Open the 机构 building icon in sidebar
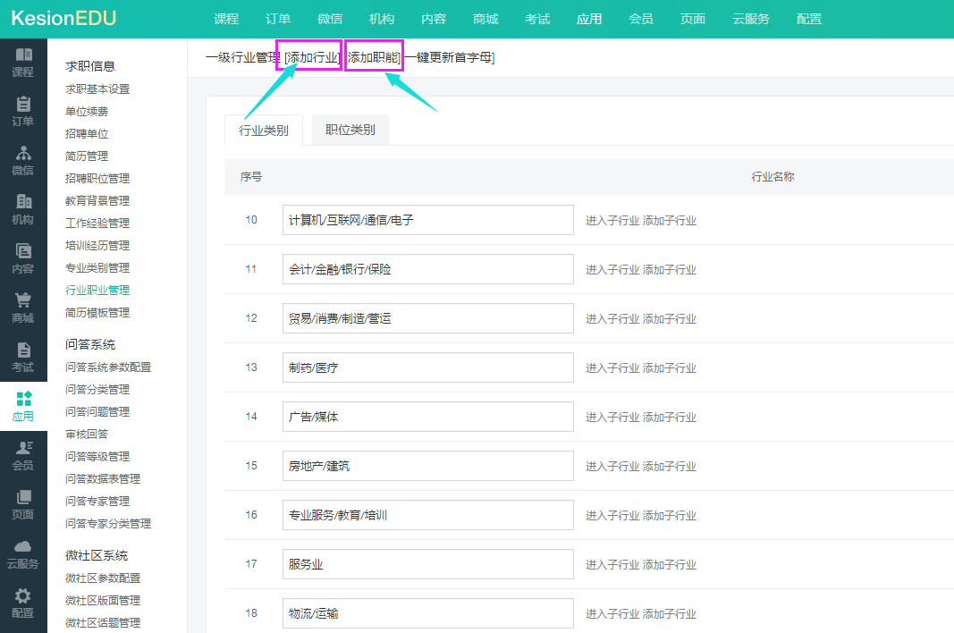 (x=23, y=203)
